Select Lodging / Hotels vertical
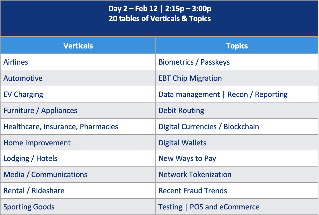 [78, 158]
